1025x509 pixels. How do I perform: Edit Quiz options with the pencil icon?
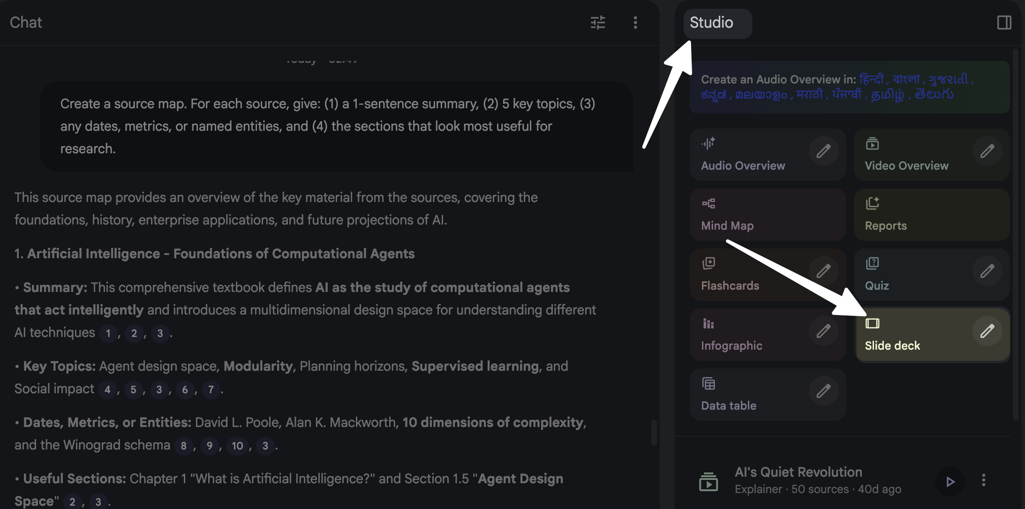pyautogui.click(x=987, y=271)
